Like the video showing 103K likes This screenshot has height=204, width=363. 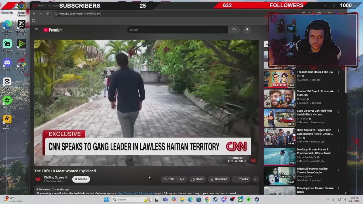(168, 179)
